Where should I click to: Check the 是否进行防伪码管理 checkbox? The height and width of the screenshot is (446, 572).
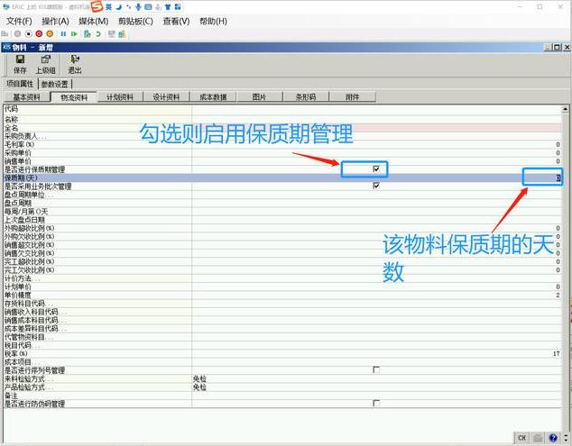coord(376,403)
